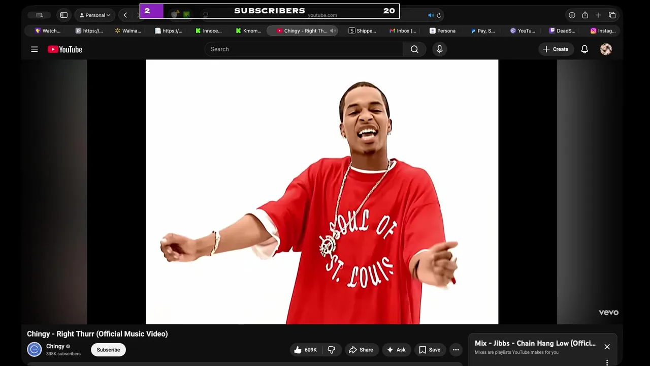Viewport: 650px width, 366px height.
Task: Open more actions three-dot menu
Action: coord(456,350)
